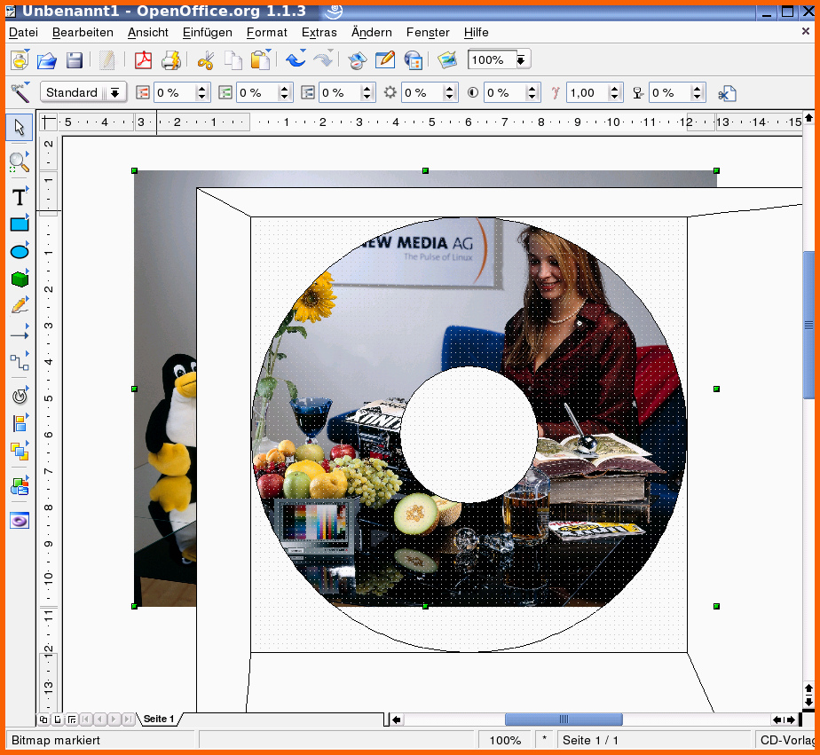This screenshot has height=755, width=820.
Task: Increase the red value by one step
Action: tap(201, 89)
